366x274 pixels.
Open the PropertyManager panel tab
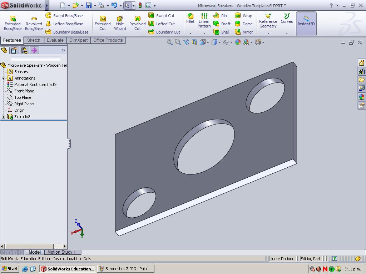pos(14,50)
